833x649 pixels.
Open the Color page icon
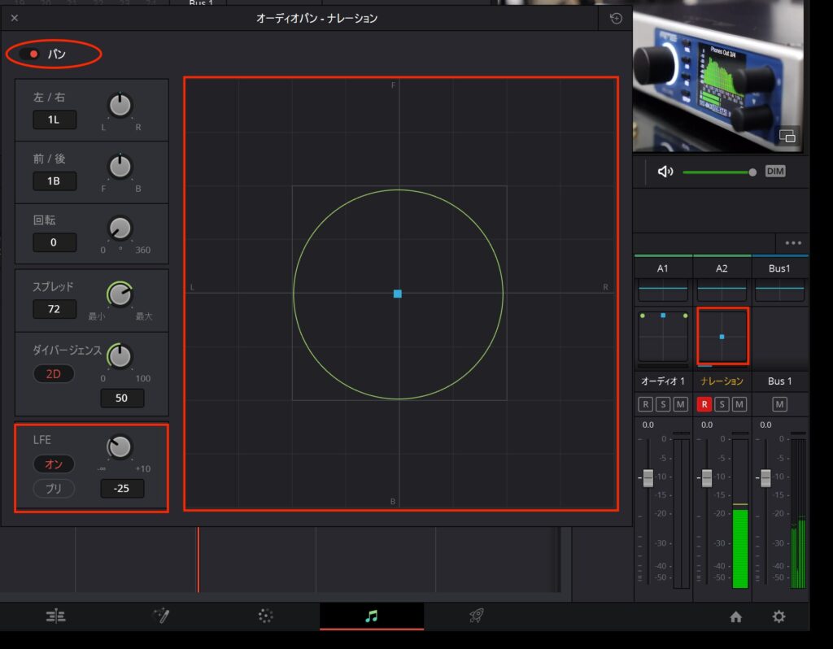pos(266,616)
